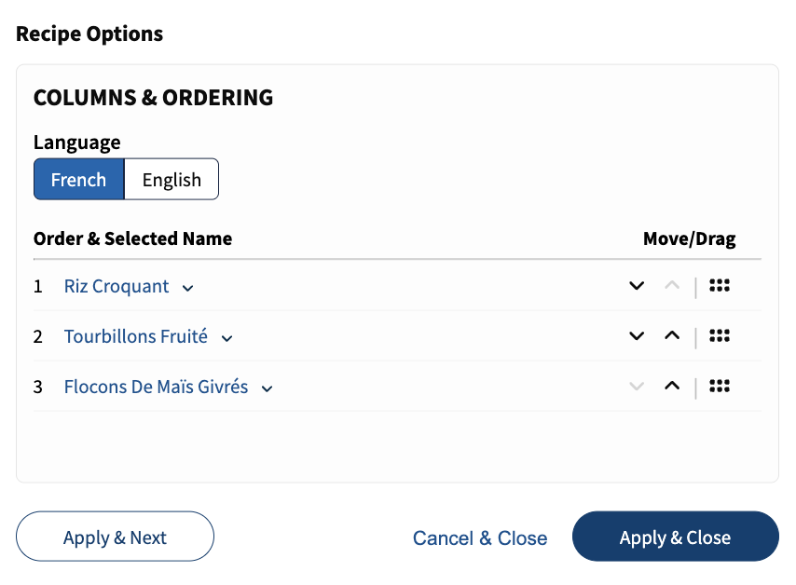The image size is (796, 585).
Task: Move Tourbillons Fruité up one position
Action: pos(672,336)
